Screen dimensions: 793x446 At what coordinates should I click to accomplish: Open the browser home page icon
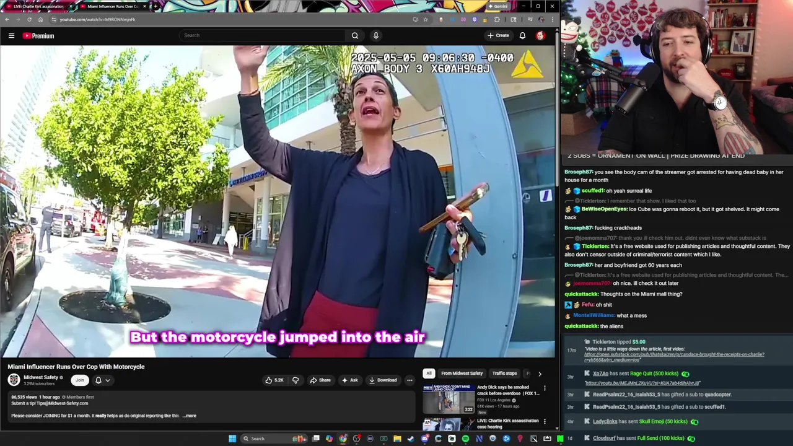(x=40, y=19)
